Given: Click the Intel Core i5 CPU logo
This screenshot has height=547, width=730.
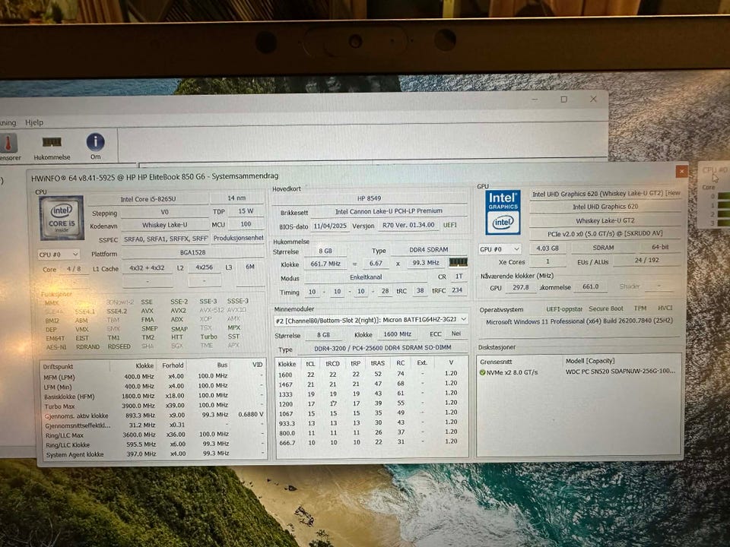Looking at the screenshot, I should click(x=62, y=217).
